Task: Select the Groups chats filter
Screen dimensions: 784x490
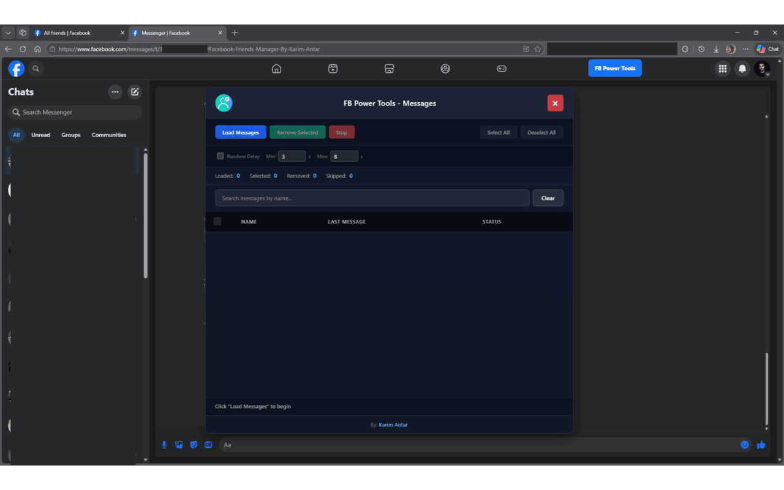Action: coord(71,135)
